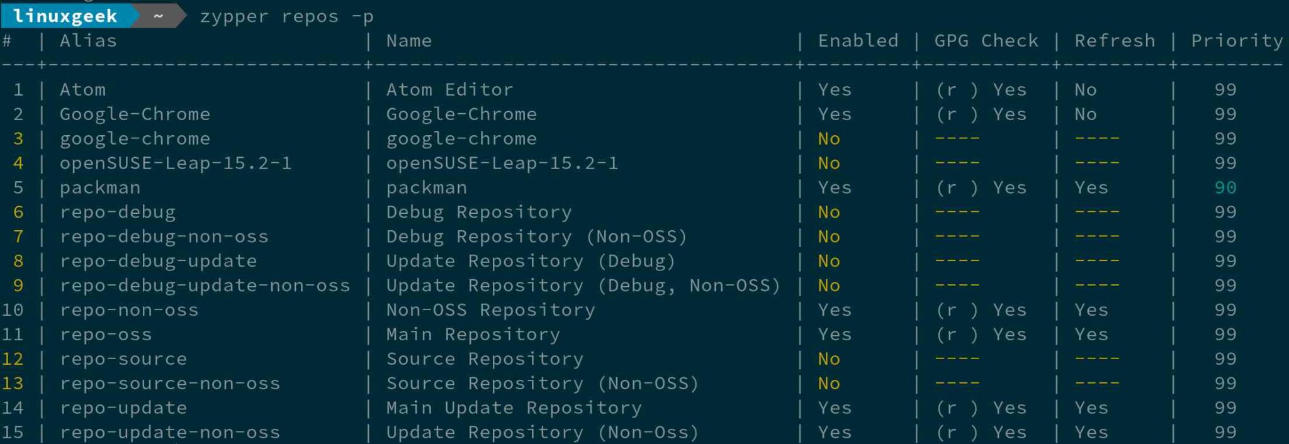Click the tilde home directory prompt segment
This screenshot has width=1289, height=444.
(158, 16)
